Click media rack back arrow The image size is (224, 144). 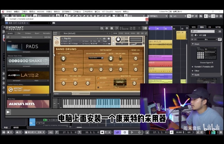[x=192, y=35]
